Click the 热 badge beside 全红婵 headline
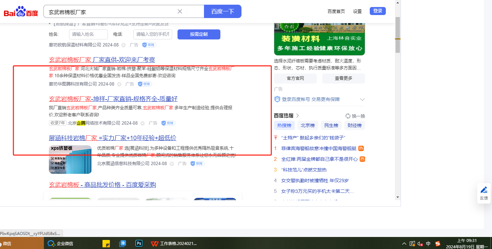This screenshot has height=249, width=492. 362,159
